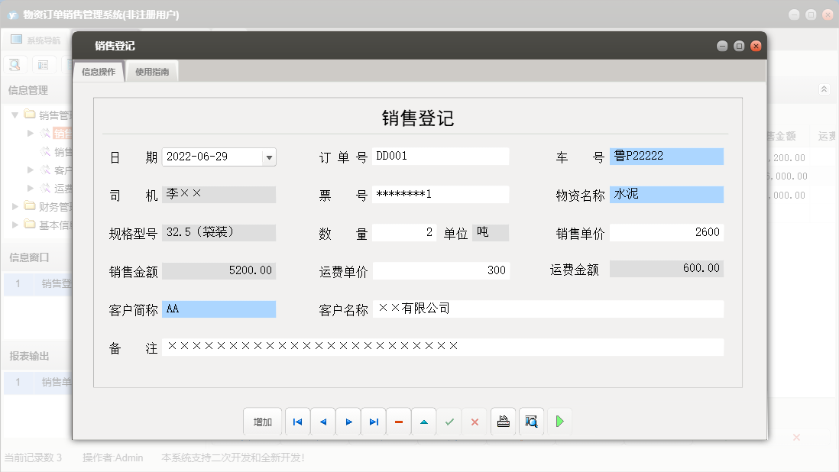Confirm the entry with the green checkmark
Image resolution: width=839 pixels, height=472 pixels.
pos(449,421)
